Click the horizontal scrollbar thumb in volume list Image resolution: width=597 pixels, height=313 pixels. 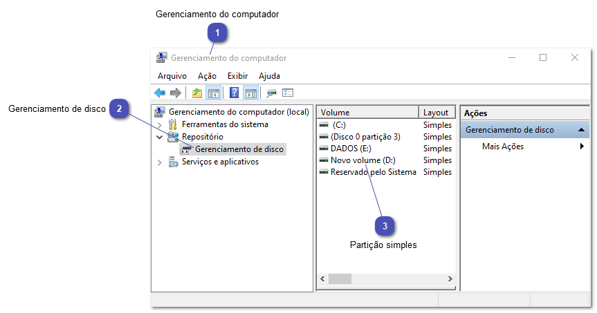(340, 278)
